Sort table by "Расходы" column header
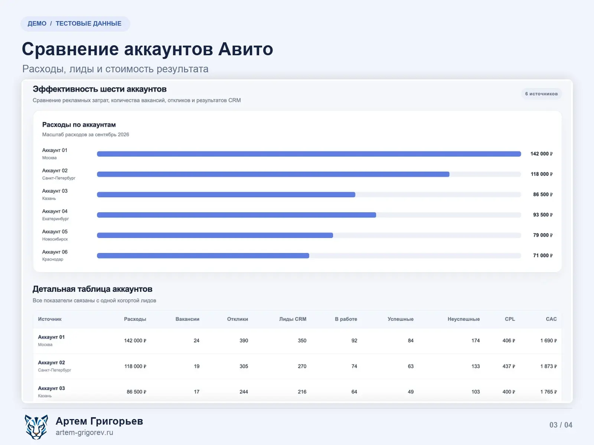 [135, 319]
